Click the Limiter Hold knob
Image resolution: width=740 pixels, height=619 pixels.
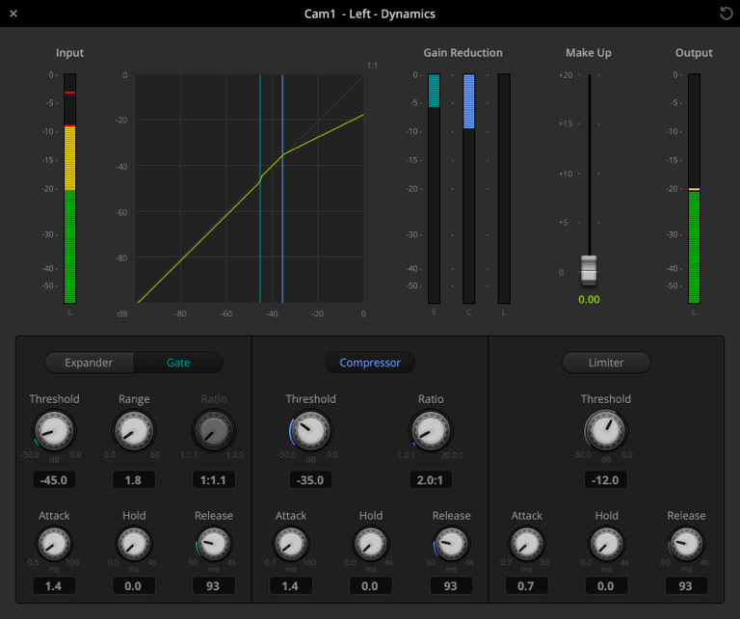pyautogui.click(x=607, y=544)
